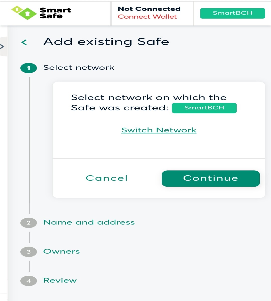Click the Smart Safe green keyhole logo
Viewport: 271px width, 301px height.
[x=24, y=13]
